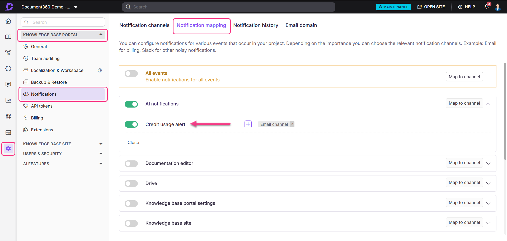
Task: Click the top global search field
Action: coord(228,7)
